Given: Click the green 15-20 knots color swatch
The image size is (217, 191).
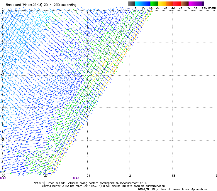Looking at the screenshot, I should (x=154, y=4).
